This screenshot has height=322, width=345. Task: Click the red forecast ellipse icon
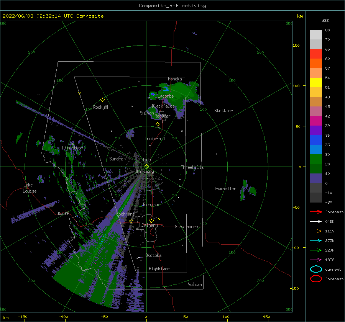[316, 279]
